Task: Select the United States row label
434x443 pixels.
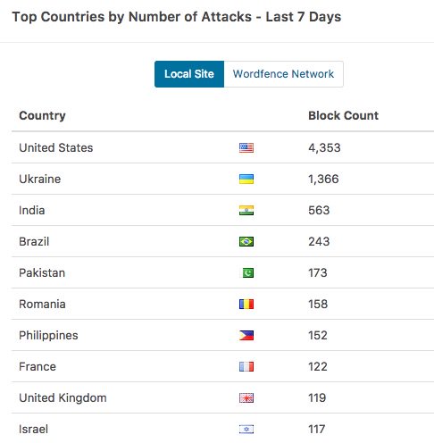Action: [56, 147]
